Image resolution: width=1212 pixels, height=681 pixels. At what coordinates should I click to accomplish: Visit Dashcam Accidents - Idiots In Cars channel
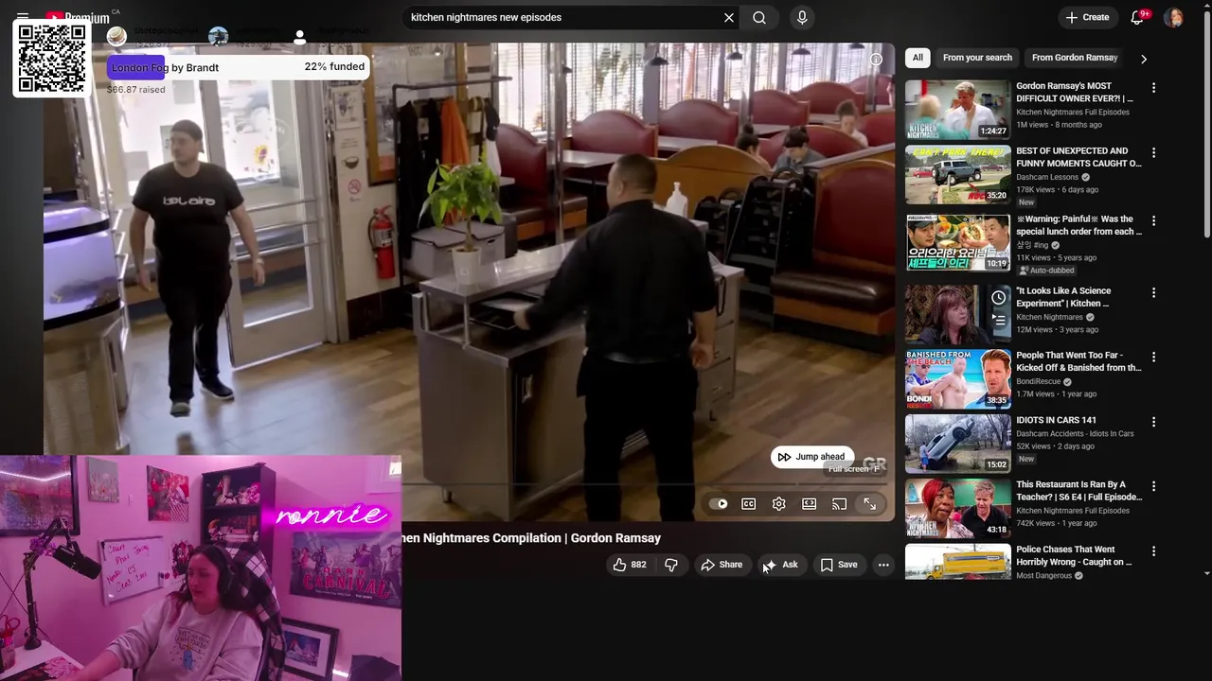(x=1075, y=433)
